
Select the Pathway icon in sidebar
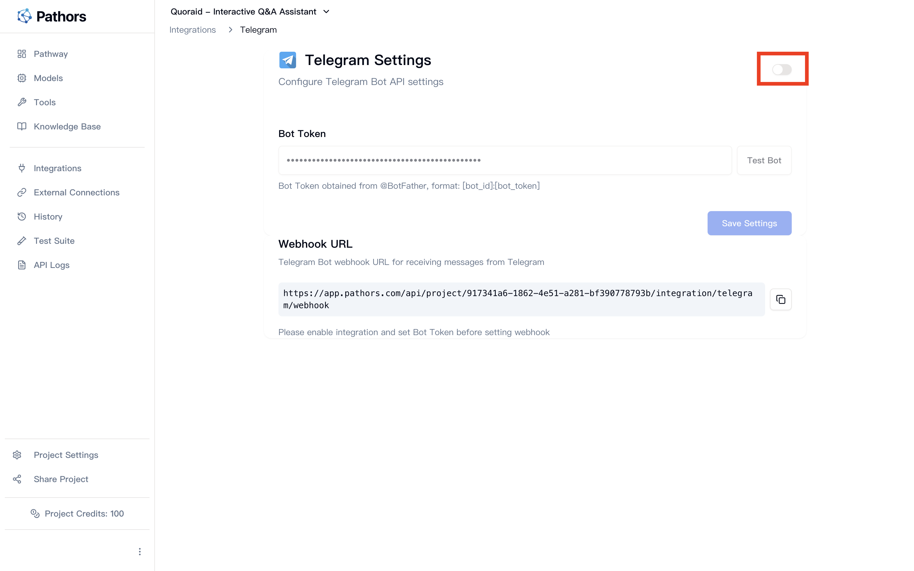tap(21, 54)
